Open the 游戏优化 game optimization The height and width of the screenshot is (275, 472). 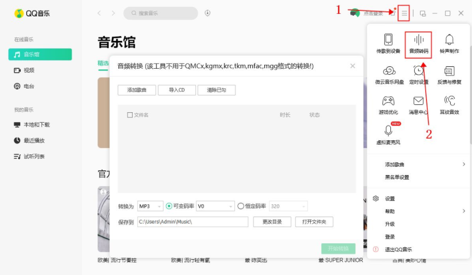(x=388, y=105)
